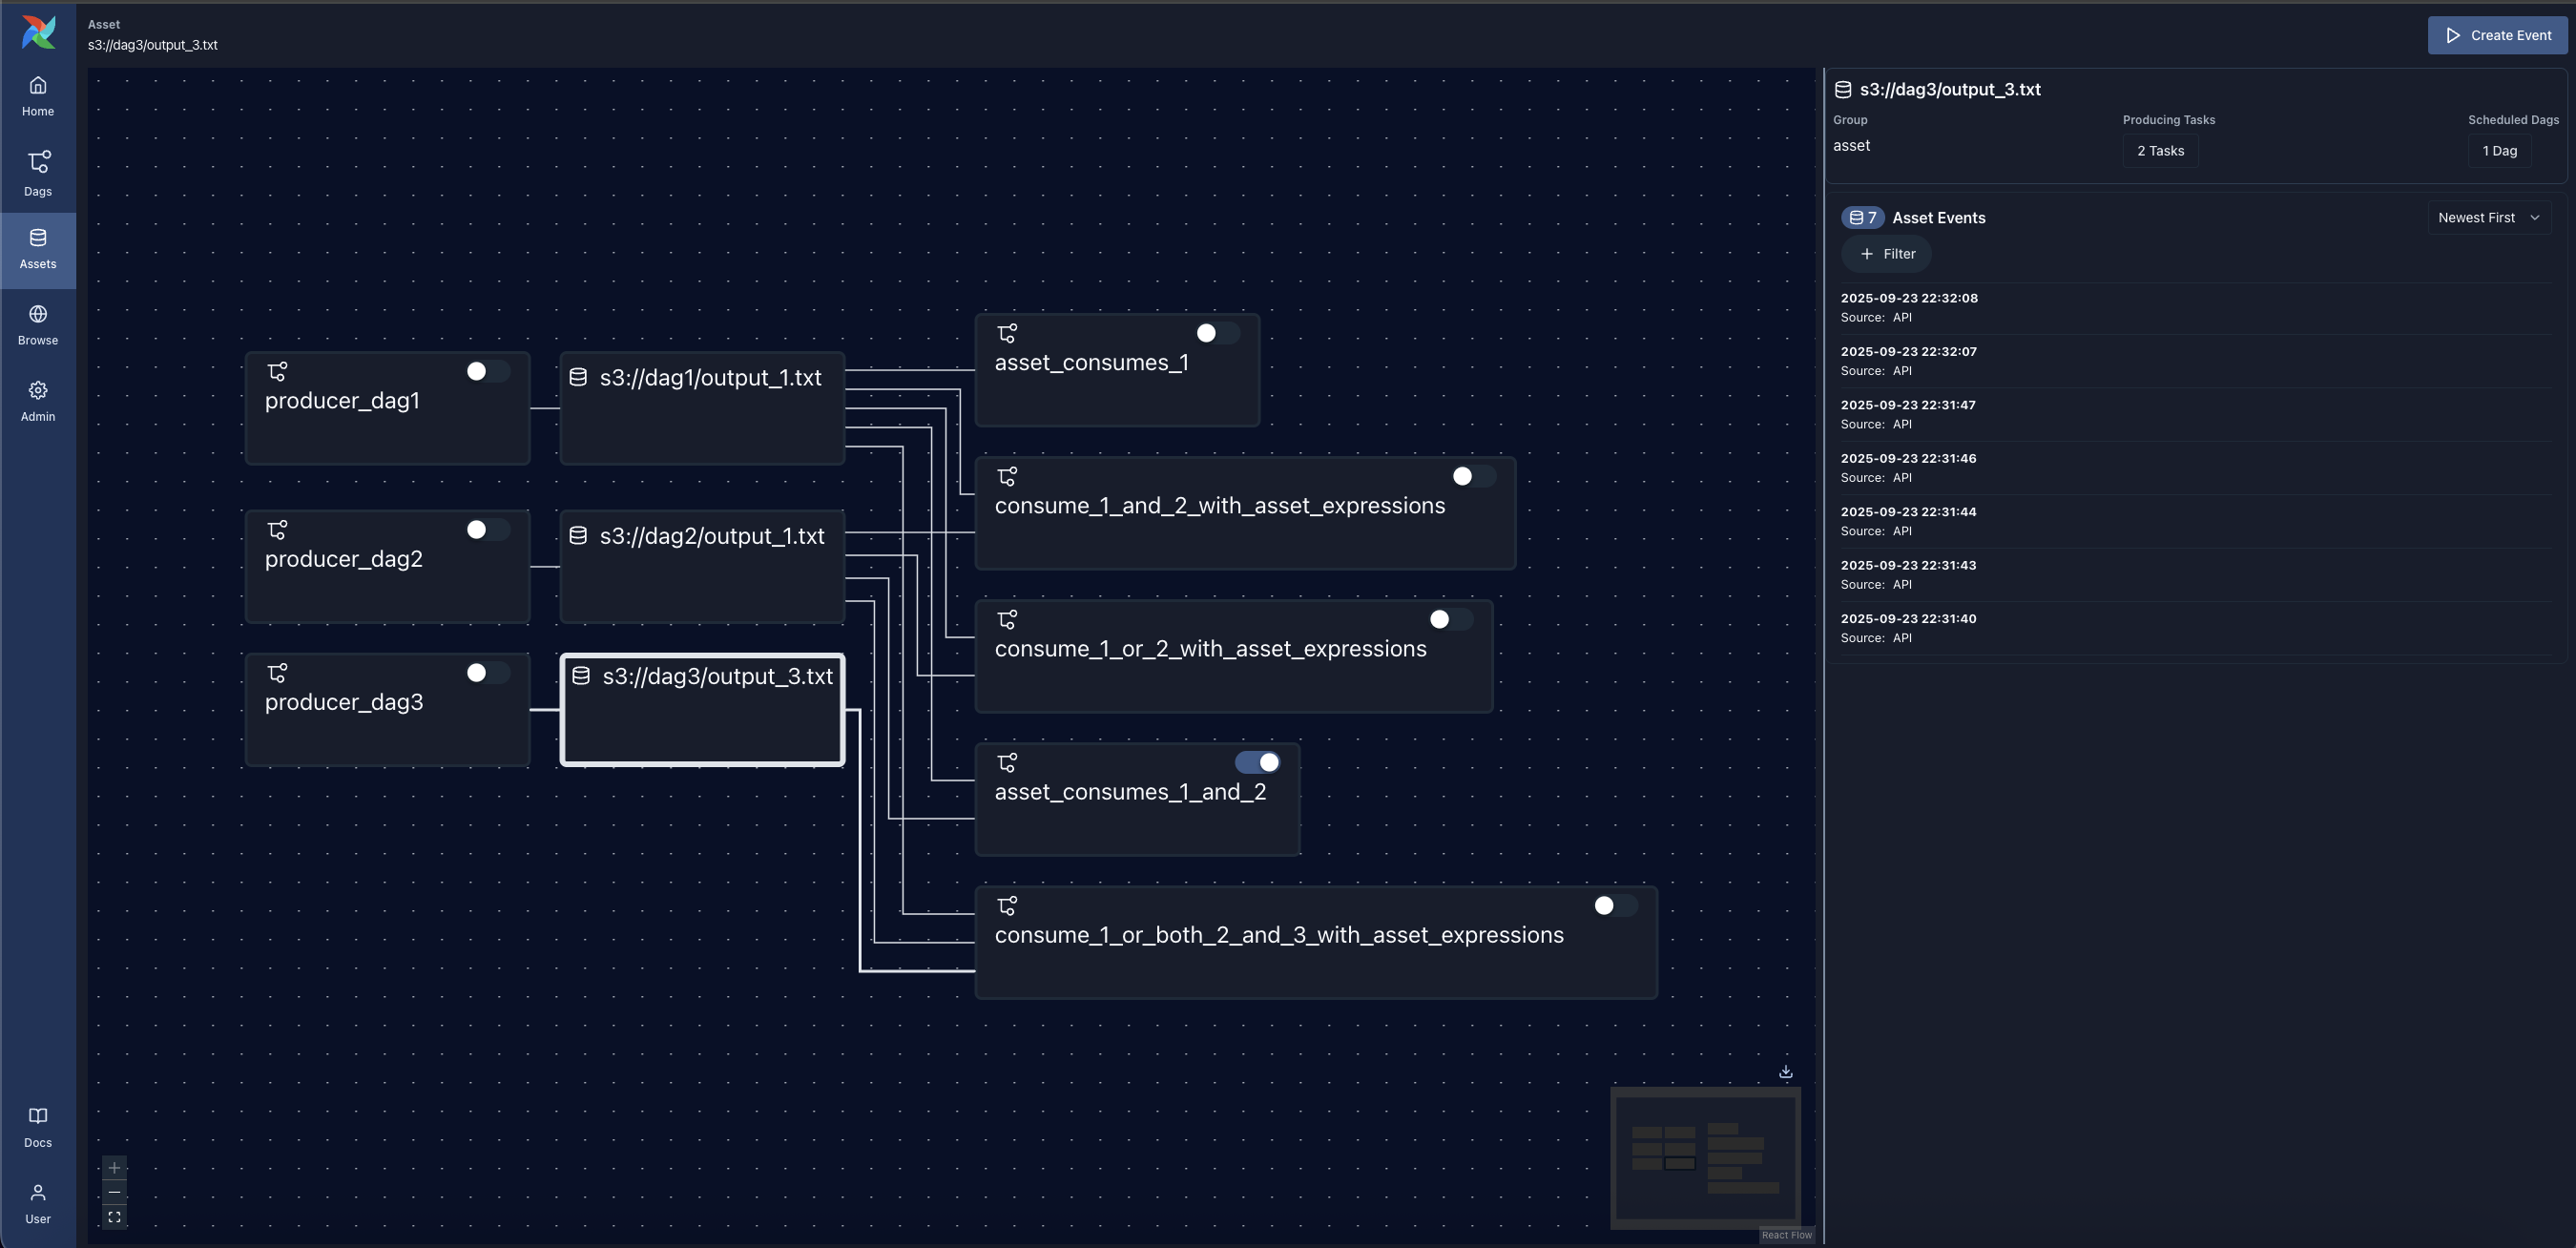
Task: Open the Admin section icon
Action: 37,399
